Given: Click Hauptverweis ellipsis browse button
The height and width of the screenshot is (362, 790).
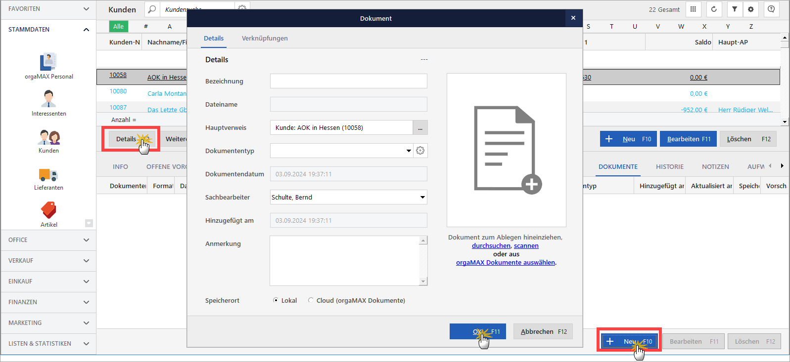Looking at the screenshot, I should [420, 128].
